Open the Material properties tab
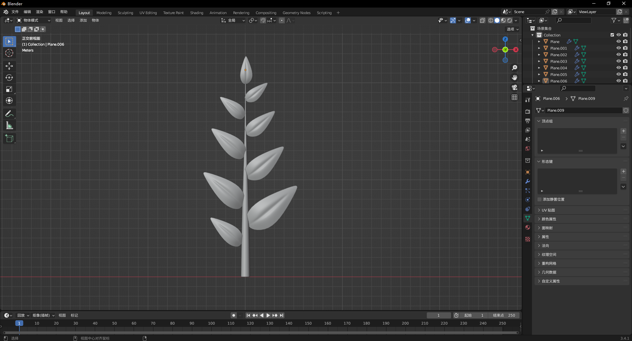The height and width of the screenshot is (341, 632). point(528,227)
